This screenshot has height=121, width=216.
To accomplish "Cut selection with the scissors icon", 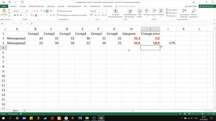I will (9, 10).
